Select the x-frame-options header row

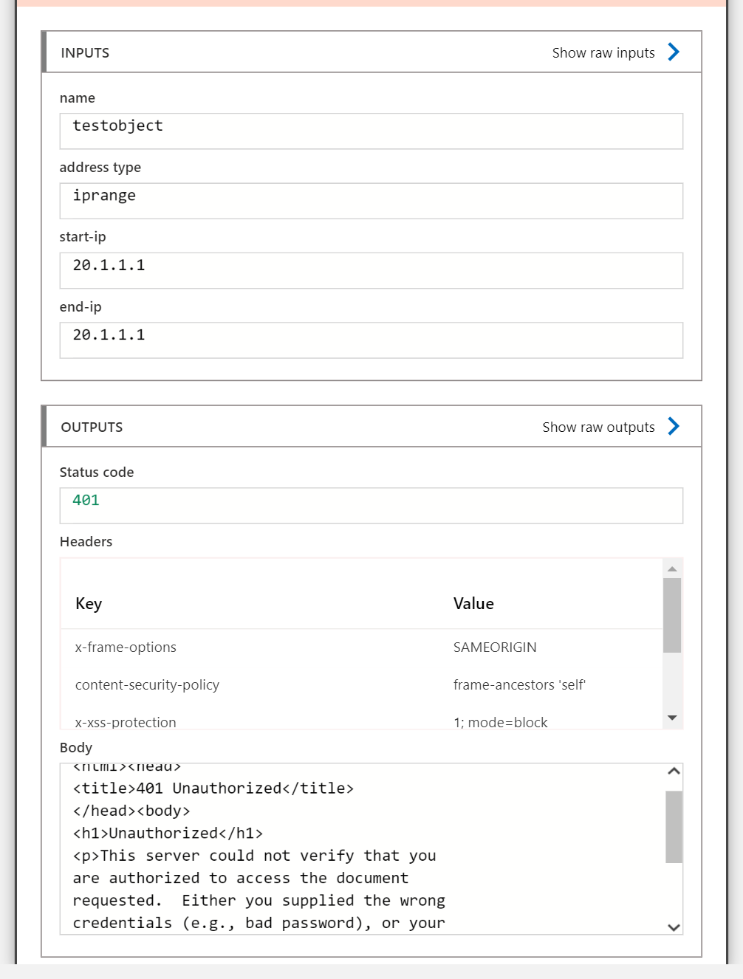tap(126, 647)
